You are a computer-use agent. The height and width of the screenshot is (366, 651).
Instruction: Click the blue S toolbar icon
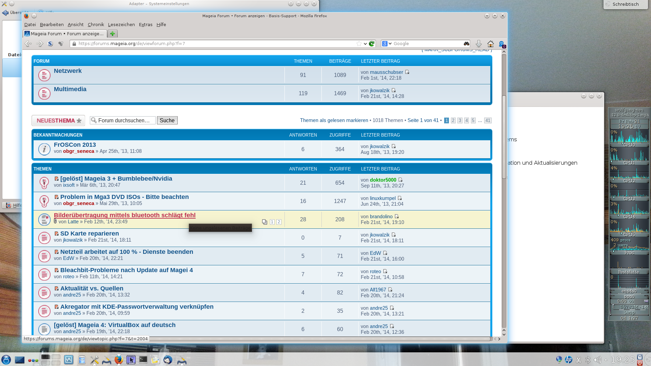[x=51, y=44]
